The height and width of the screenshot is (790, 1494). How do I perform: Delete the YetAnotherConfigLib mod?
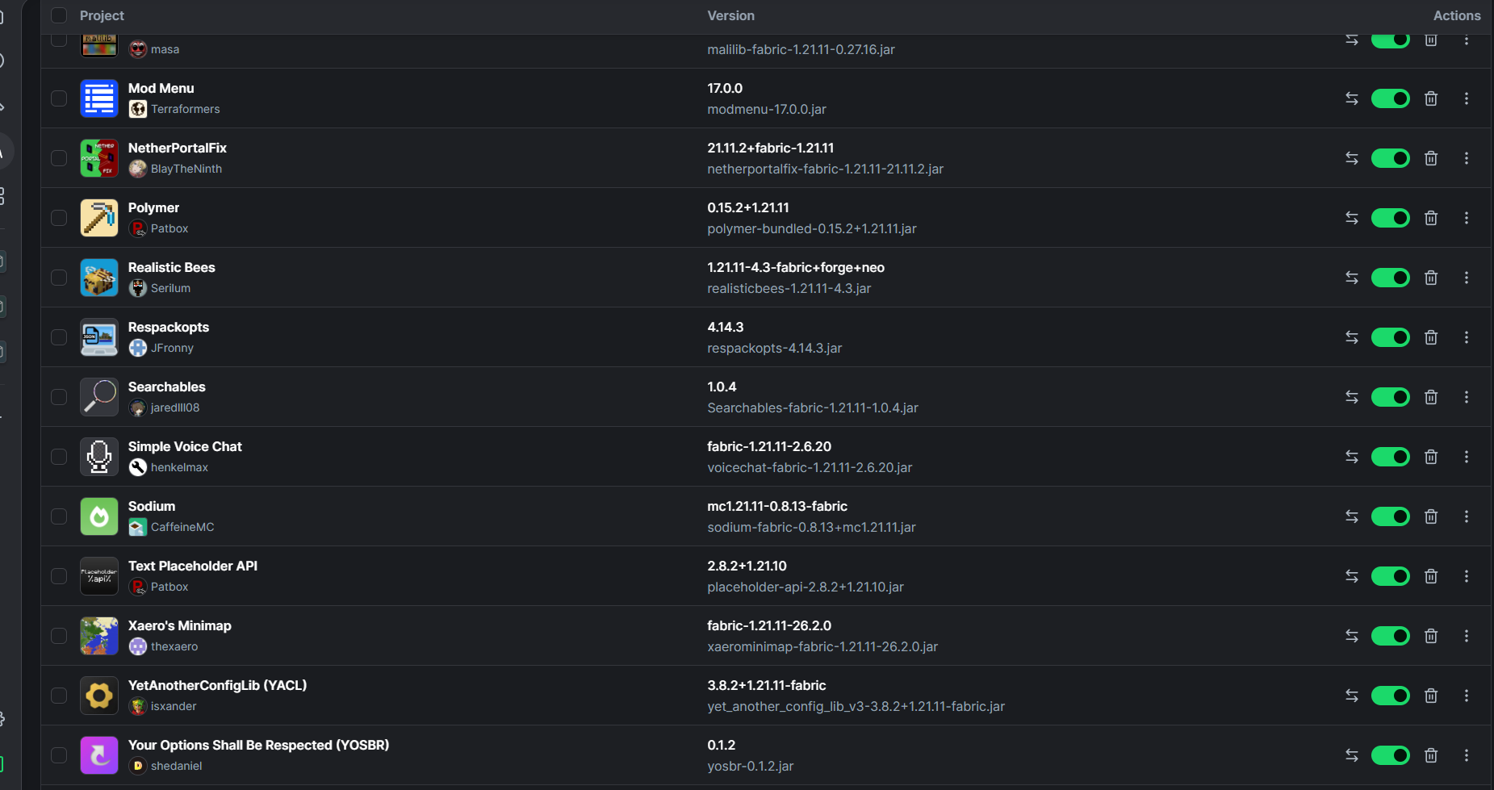pyautogui.click(x=1431, y=696)
